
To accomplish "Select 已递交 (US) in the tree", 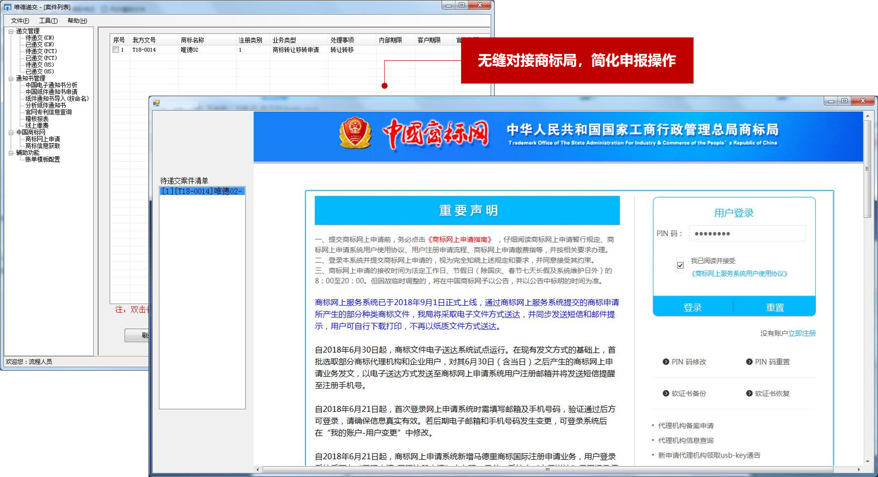I will point(40,72).
